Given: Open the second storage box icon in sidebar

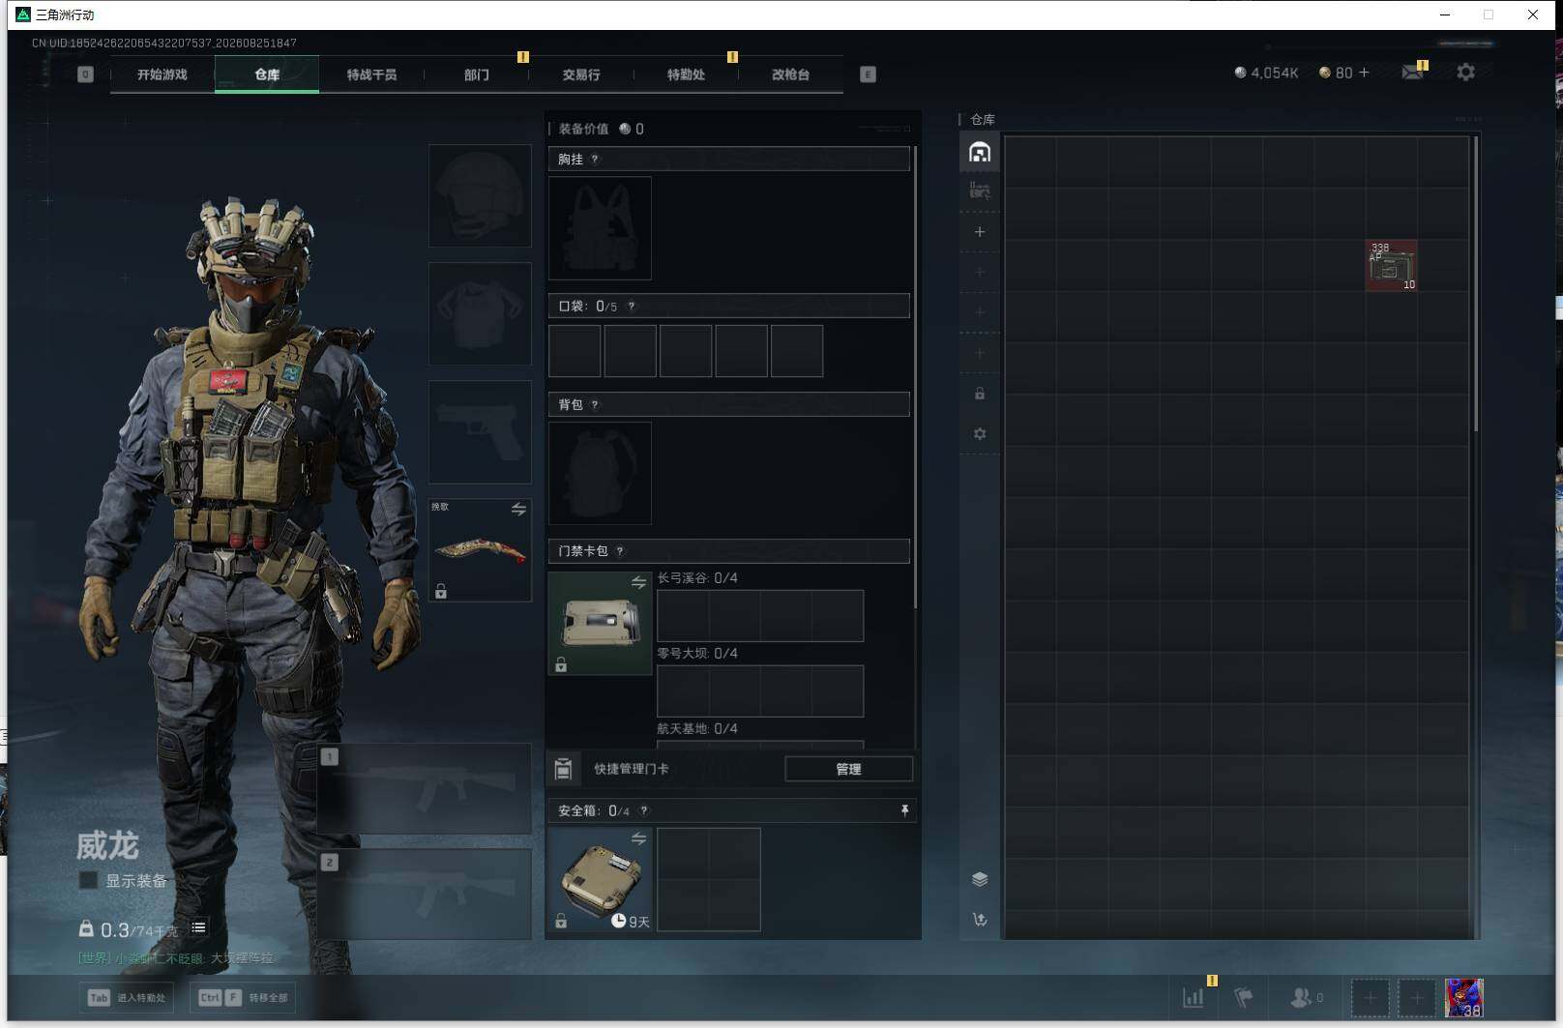Looking at the screenshot, I should click(980, 191).
